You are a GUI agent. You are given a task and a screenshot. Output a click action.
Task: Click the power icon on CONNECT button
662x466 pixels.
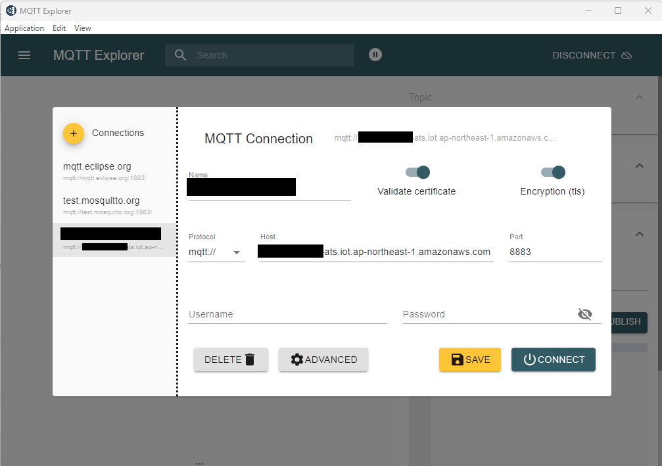pyautogui.click(x=530, y=360)
